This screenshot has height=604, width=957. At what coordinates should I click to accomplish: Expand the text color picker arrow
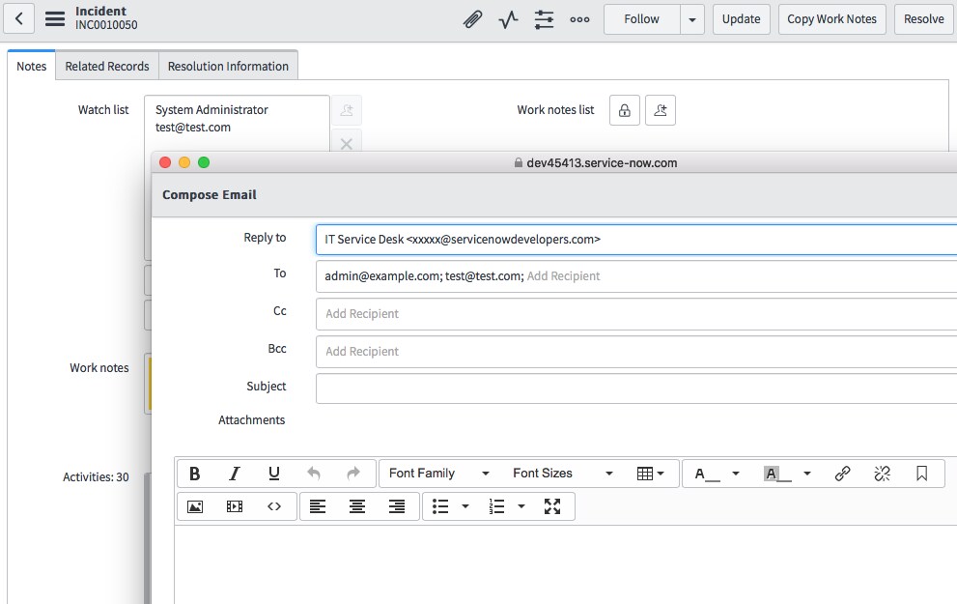click(x=736, y=474)
